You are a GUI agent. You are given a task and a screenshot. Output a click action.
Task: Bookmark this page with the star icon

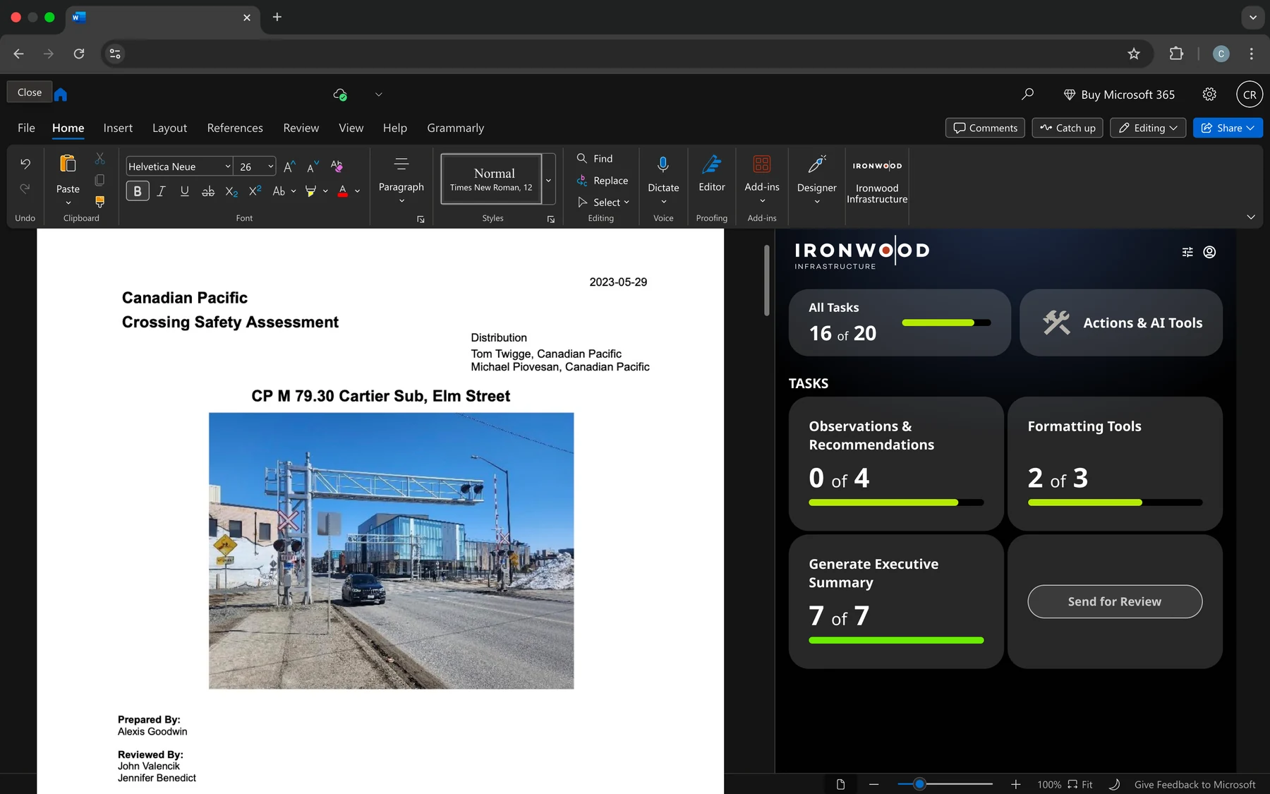[x=1134, y=54]
